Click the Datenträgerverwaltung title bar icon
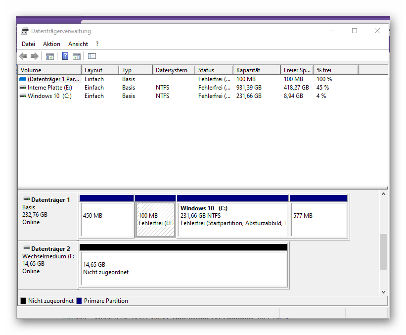Screen dimensions: 406x335 point(25,31)
